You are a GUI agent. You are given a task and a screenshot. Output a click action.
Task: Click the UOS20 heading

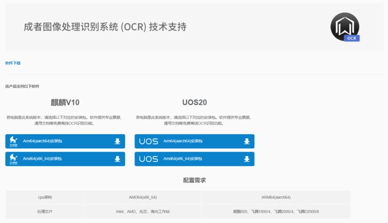pyautogui.click(x=195, y=102)
